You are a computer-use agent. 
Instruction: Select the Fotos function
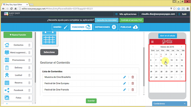[18, 98]
